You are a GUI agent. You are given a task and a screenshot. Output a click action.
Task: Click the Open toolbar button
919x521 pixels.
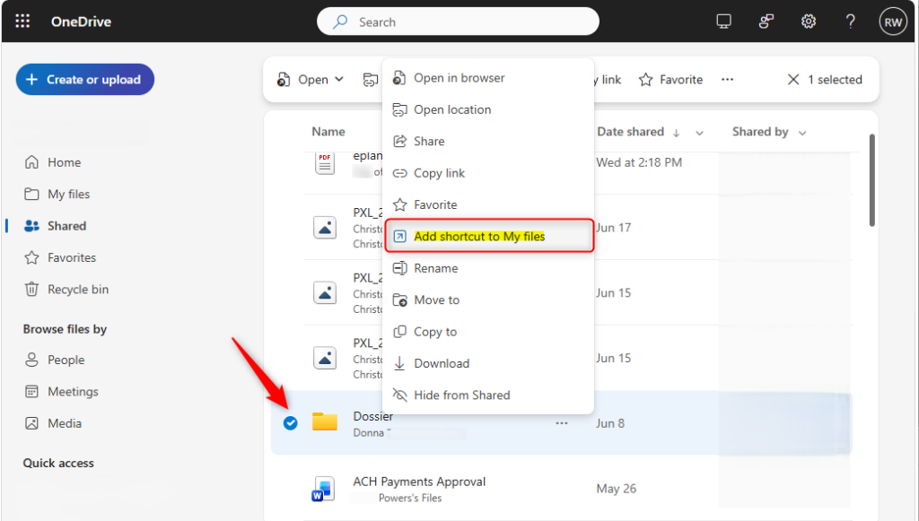click(302, 80)
